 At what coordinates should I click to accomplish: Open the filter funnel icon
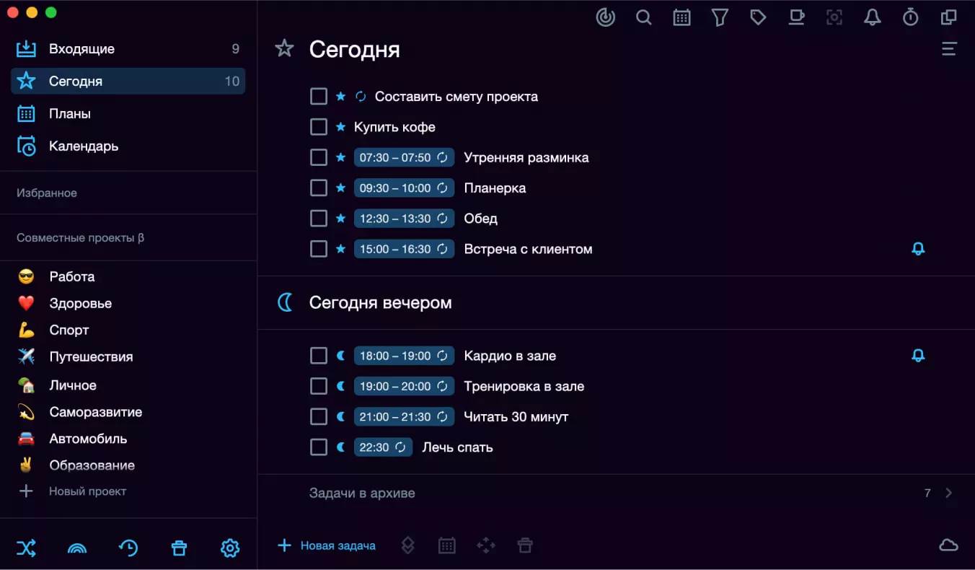pos(720,17)
